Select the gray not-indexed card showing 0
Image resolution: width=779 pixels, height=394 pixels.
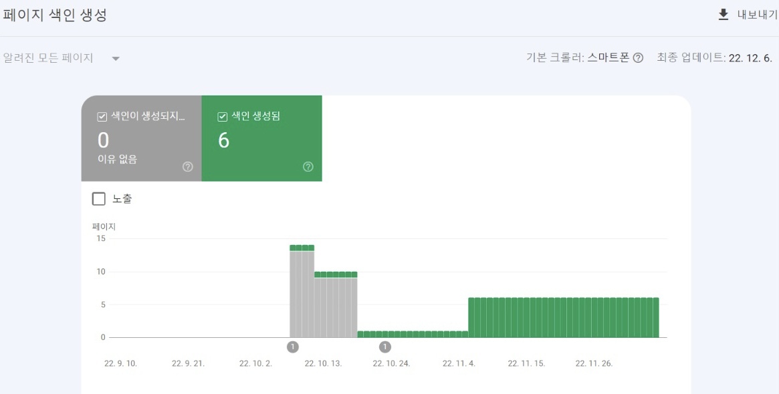pos(142,138)
